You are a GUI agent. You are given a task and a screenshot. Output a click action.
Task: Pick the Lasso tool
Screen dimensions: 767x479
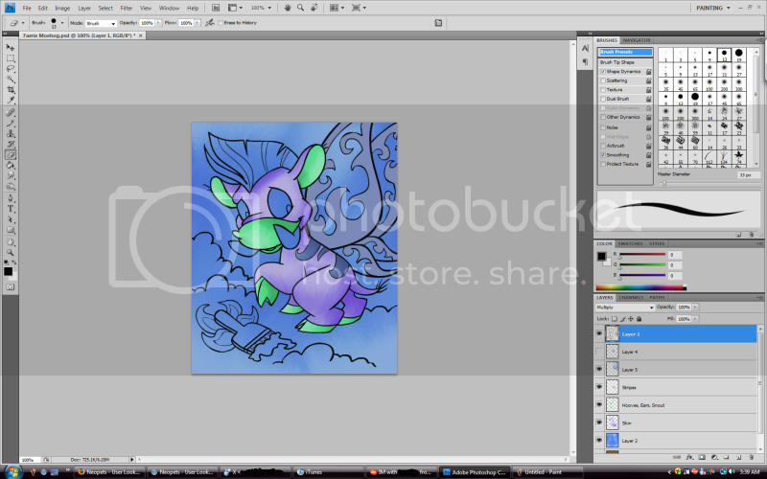(11, 68)
